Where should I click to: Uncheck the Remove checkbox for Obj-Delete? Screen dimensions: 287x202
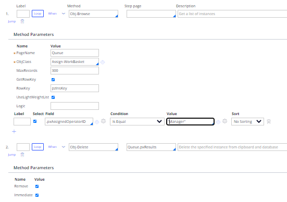(x=37, y=186)
